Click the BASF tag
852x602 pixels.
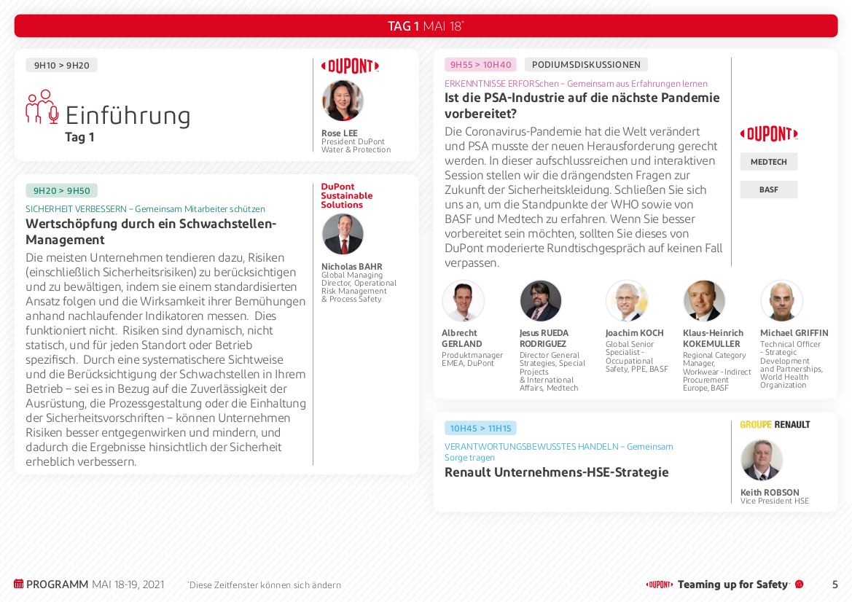click(x=768, y=189)
